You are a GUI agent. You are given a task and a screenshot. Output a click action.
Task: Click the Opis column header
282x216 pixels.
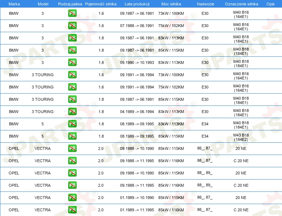[270, 4]
